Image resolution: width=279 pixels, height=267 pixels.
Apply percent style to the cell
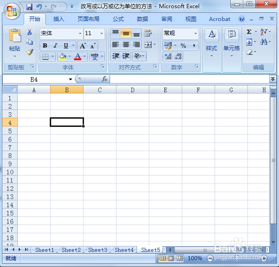tap(183, 46)
